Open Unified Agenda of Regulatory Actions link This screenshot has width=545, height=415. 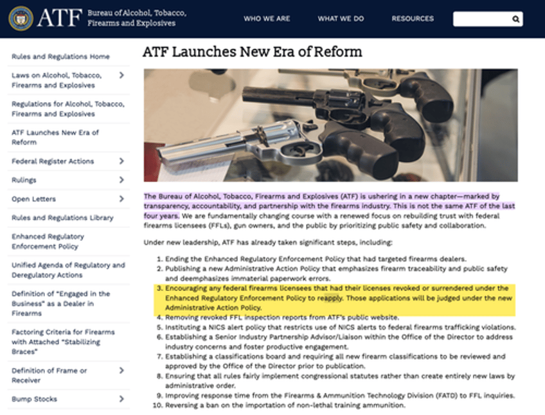tap(68, 270)
